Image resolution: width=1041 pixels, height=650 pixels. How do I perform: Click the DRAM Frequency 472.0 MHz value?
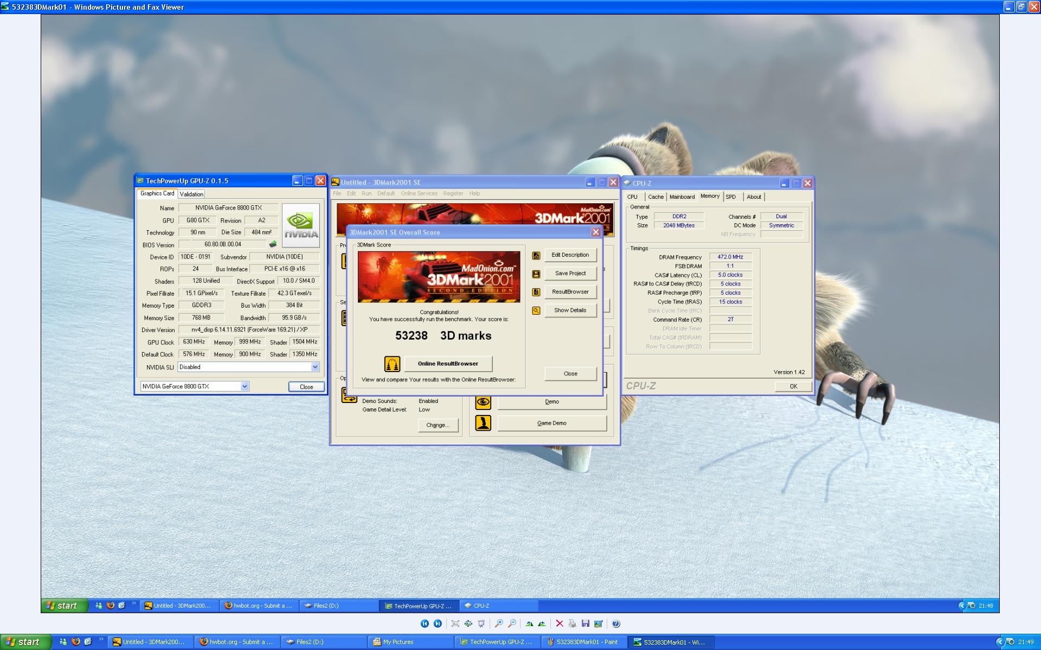(730, 257)
